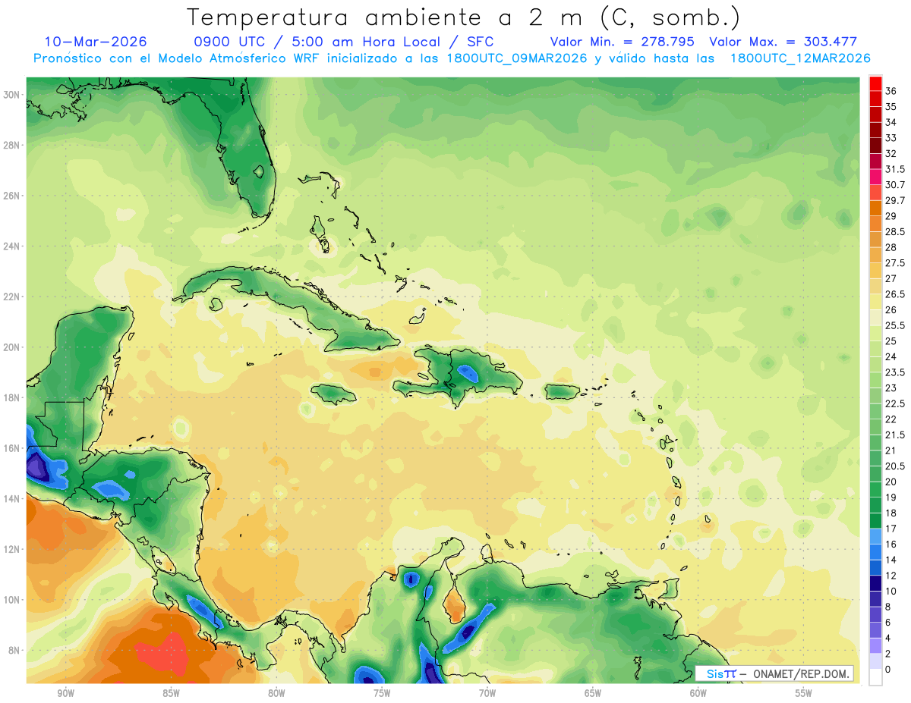Click the legend value '22.5'

(x=895, y=403)
